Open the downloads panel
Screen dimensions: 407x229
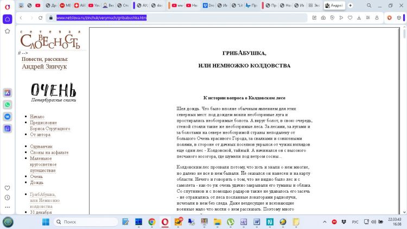click(x=359, y=18)
